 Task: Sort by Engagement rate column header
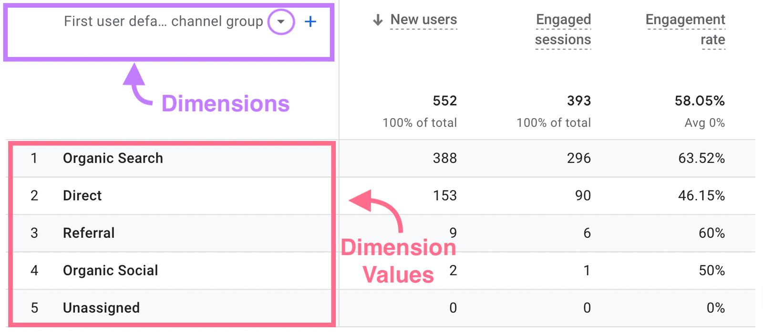685,29
